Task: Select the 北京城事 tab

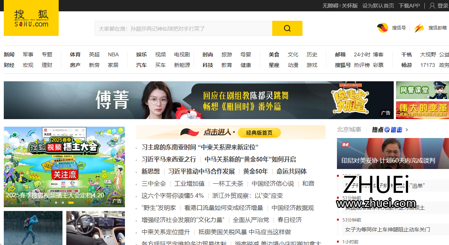Action: tap(349, 130)
